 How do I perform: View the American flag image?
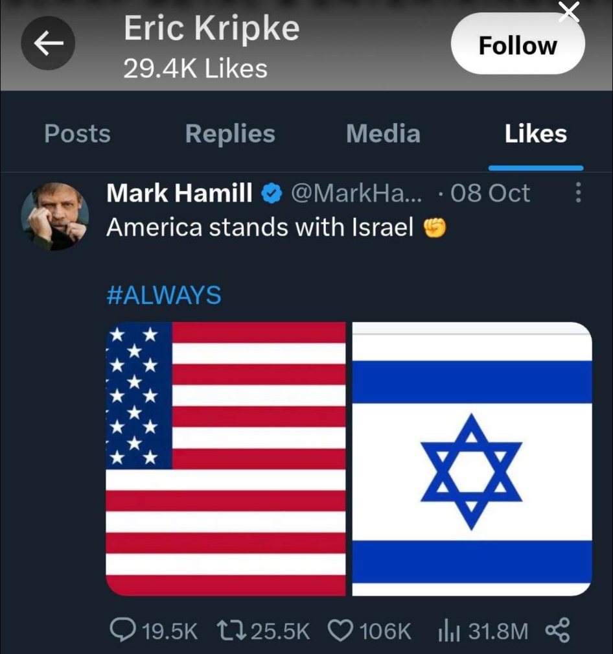(226, 459)
